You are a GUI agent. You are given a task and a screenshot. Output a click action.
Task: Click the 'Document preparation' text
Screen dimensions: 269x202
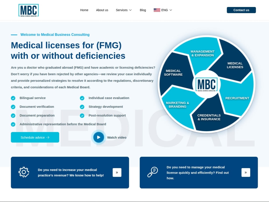click(37, 116)
